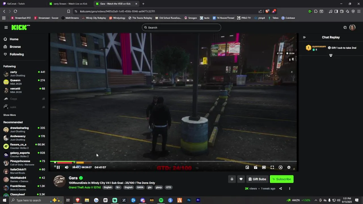This screenshot has height=204, width=363.
Task: Open the Leo AI sparkle icon
Action: pyautogui.click(x=347, y=11)
